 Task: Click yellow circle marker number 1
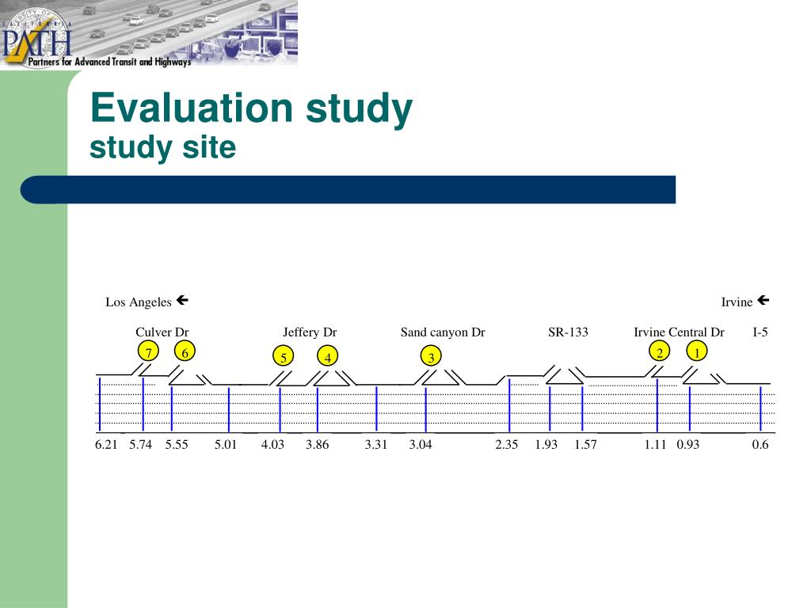point(697,351)
